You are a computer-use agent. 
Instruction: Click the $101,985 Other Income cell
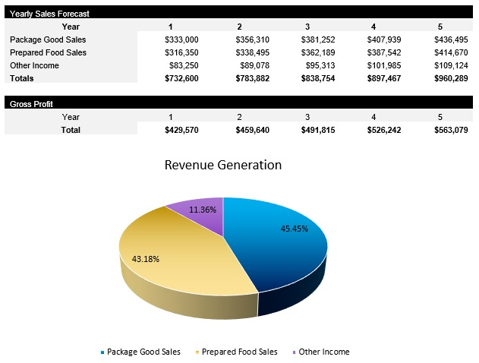click(383, 65)
